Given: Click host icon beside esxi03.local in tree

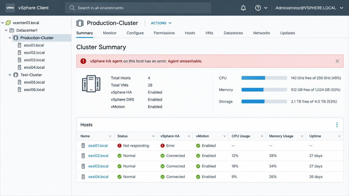Looking at the screenshot, I should pyautogui.click(x=19, y=60).
